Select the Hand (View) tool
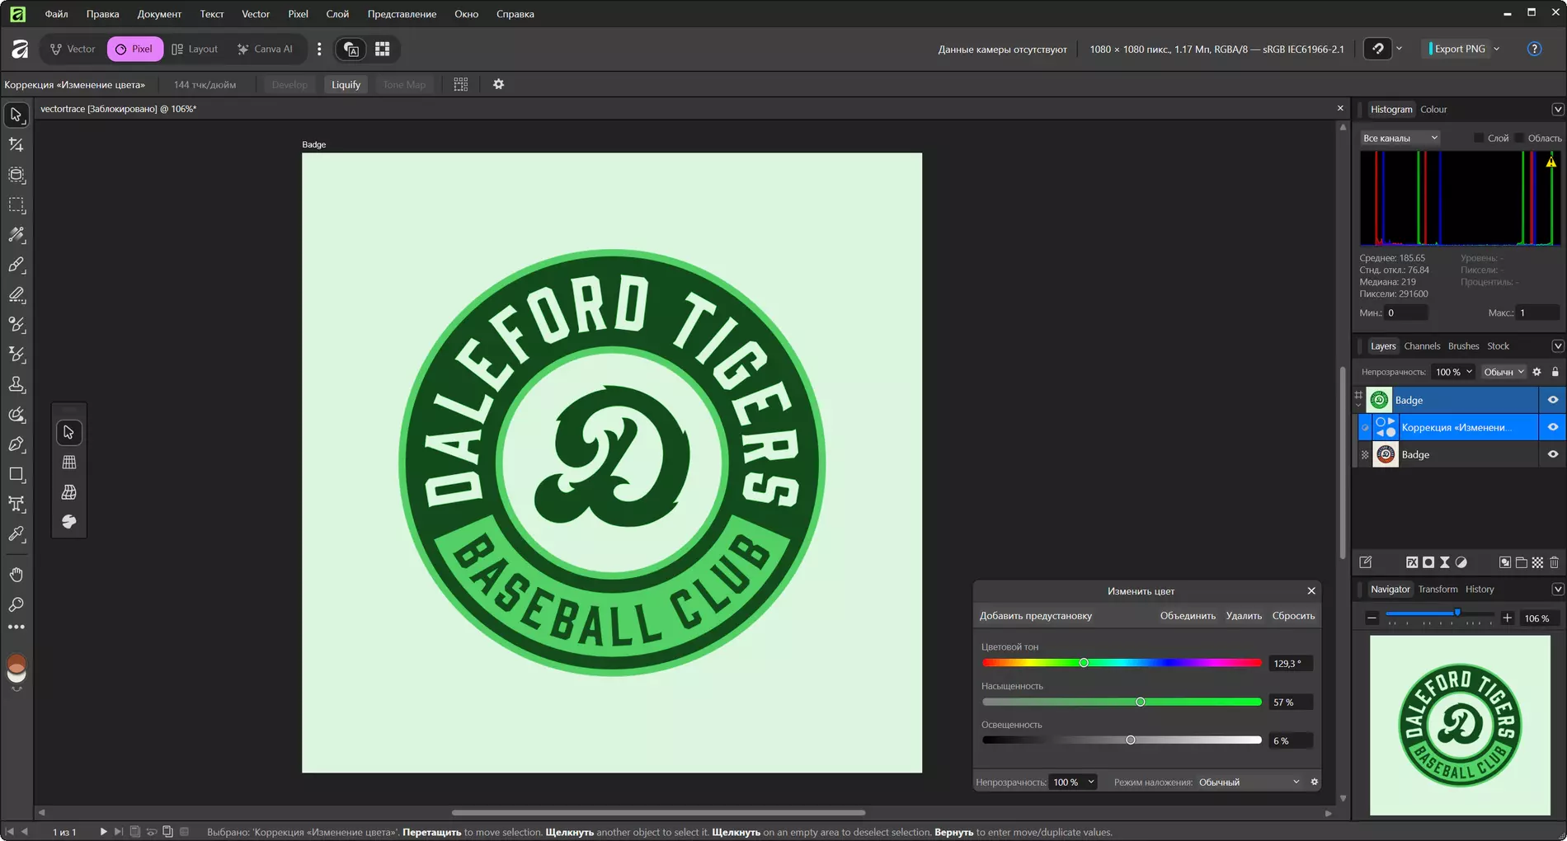 click(x=16, y=575)
